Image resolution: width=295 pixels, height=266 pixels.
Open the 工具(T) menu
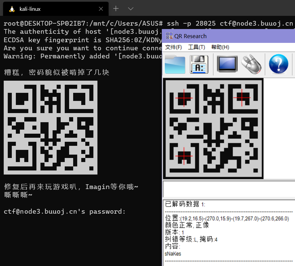coord(197,47)
